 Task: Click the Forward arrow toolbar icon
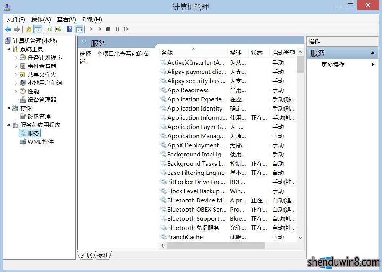click(x=16, y=29)
